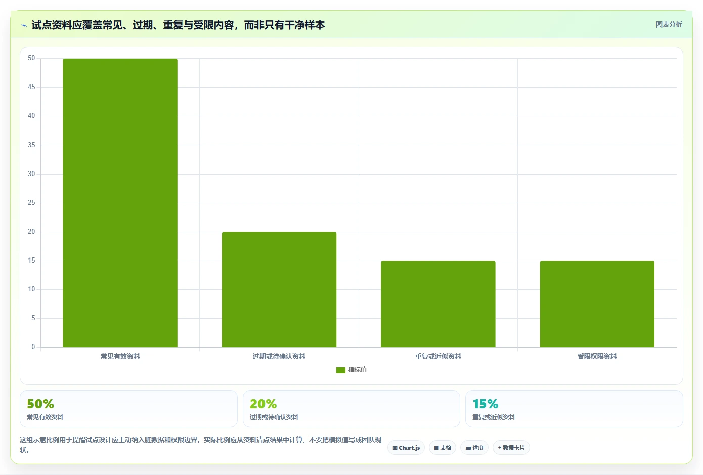Click the 20% stat card value

click(x=263, y=404)
